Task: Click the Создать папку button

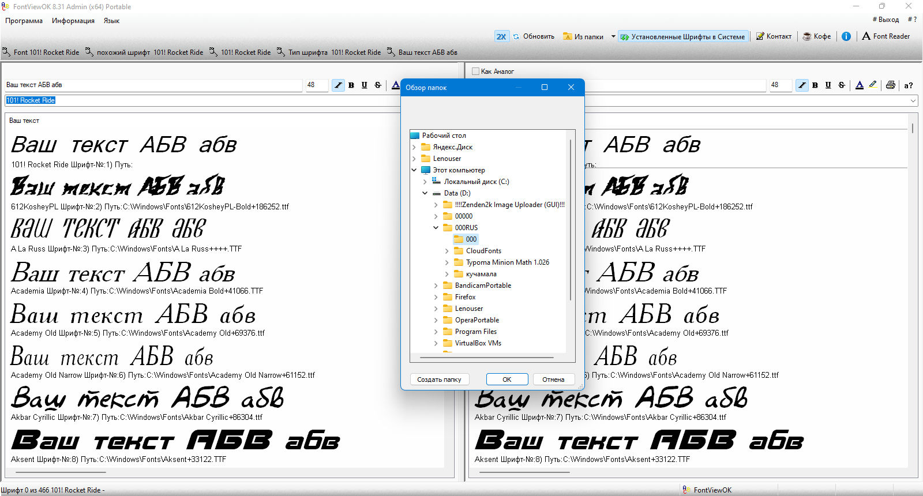Action: (x=439, y=379)
